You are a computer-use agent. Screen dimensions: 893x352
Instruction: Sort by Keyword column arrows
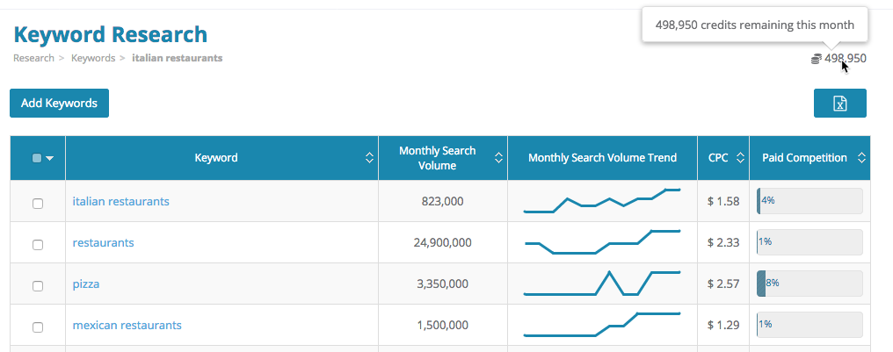point(369,158)
